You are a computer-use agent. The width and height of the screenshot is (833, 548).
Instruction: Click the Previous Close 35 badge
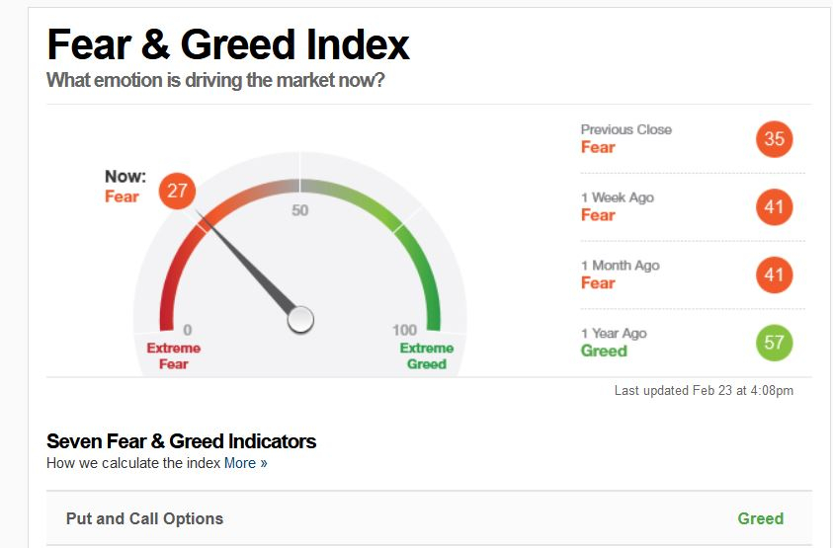774,139
